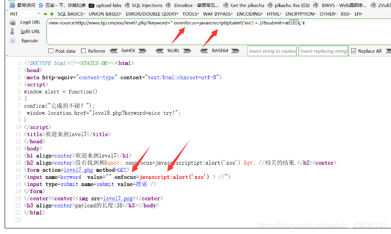
Task: Open the Get the pikachu bookmark
Action: click(x=244, y=5)
